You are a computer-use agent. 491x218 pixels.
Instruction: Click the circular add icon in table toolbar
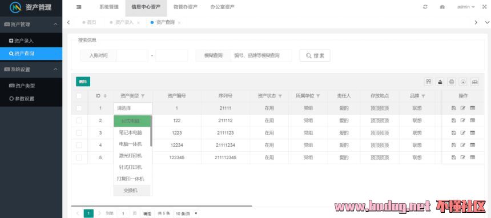tap(463, 82)
